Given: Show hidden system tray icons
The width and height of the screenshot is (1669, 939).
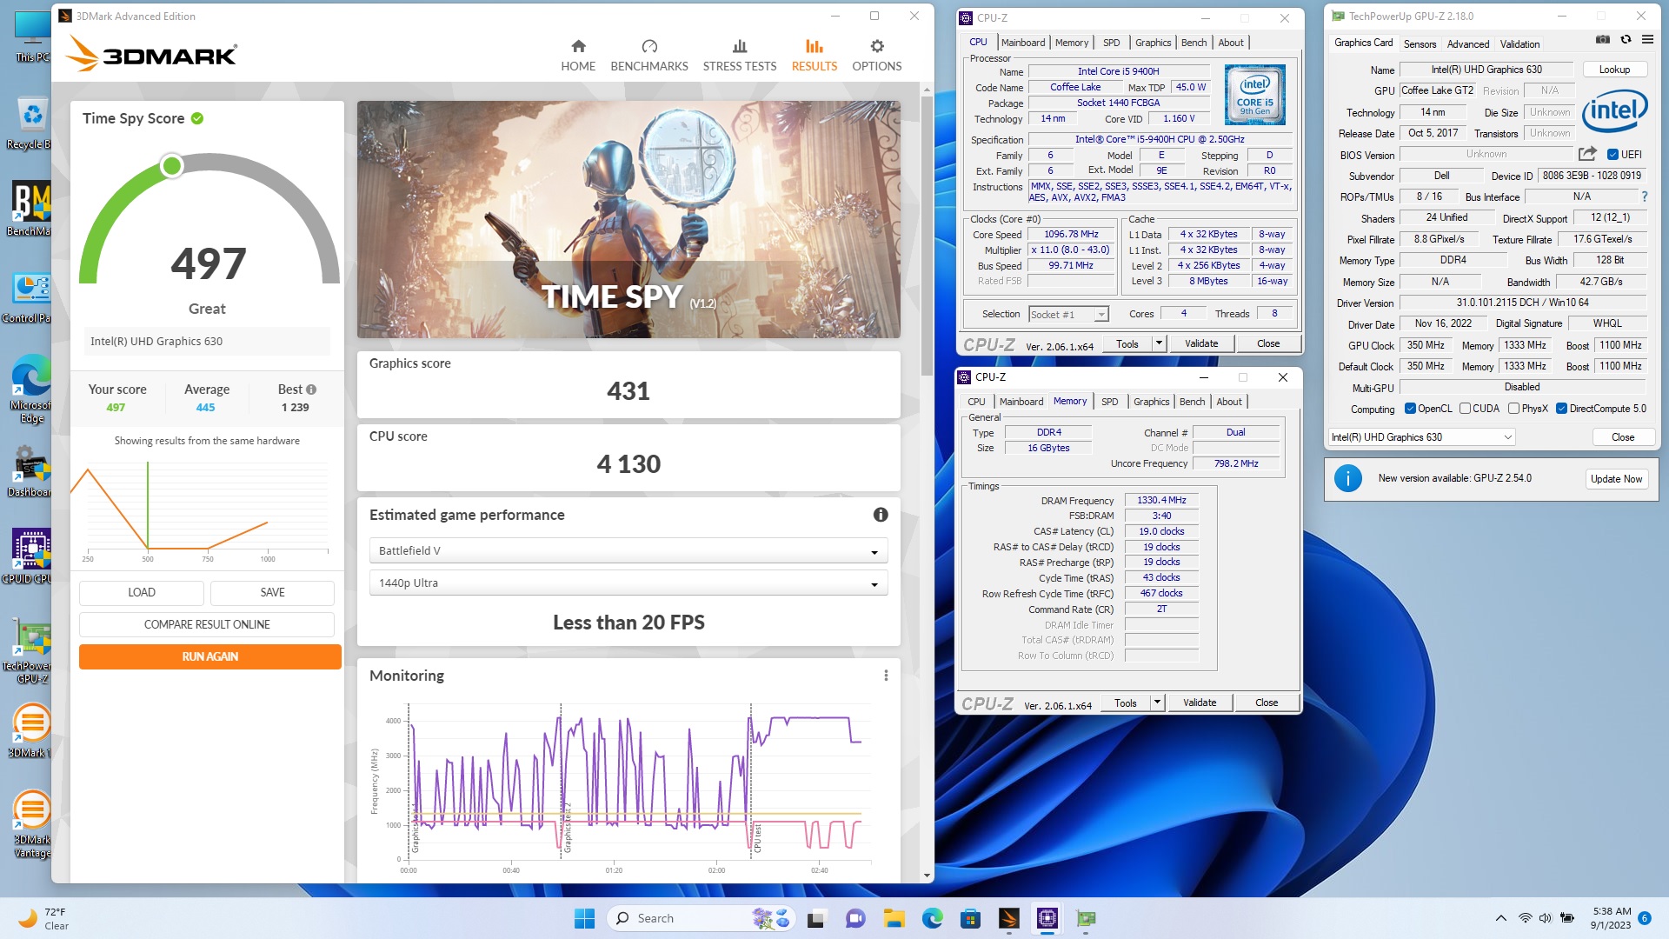Looking at the screenshot, I should click(x=1501, y=918).
